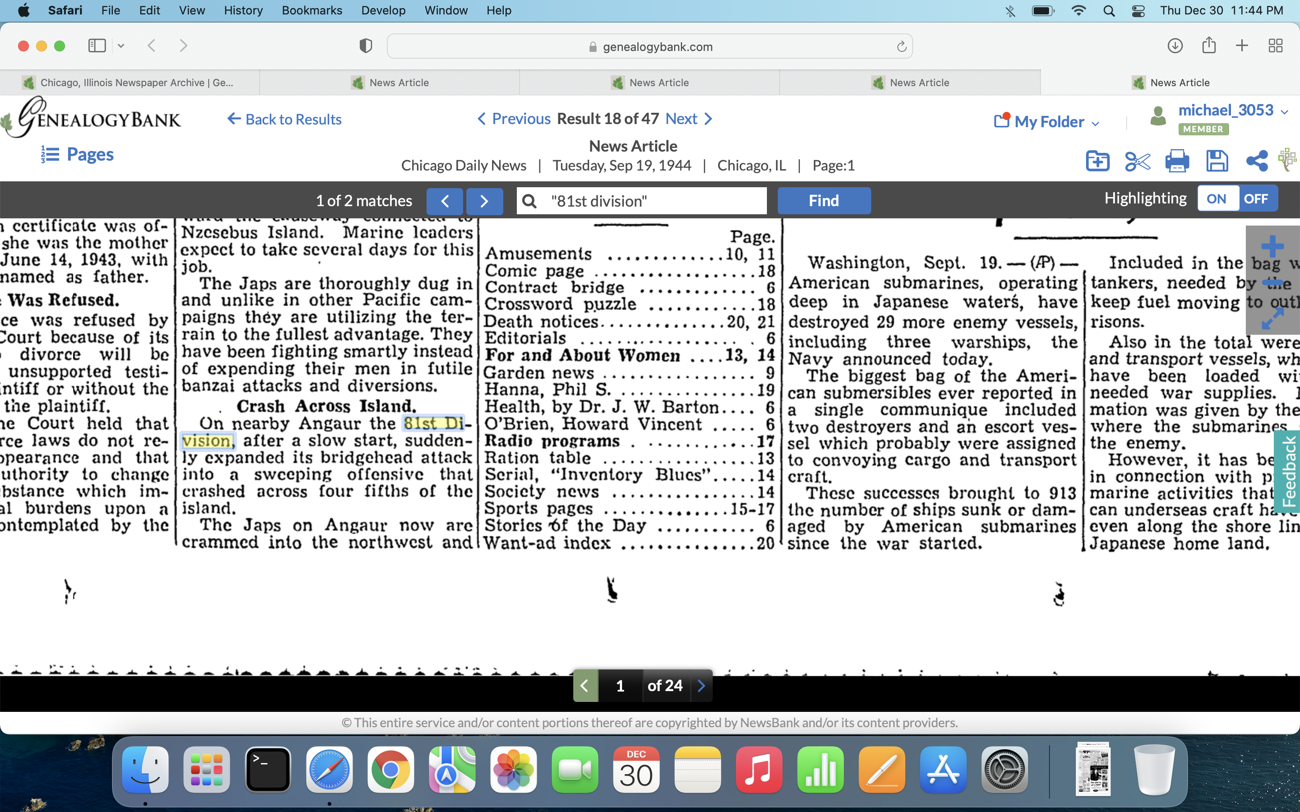Go to next page arrow of 24
The image size is (1300, 812).
tap(701, 686)
